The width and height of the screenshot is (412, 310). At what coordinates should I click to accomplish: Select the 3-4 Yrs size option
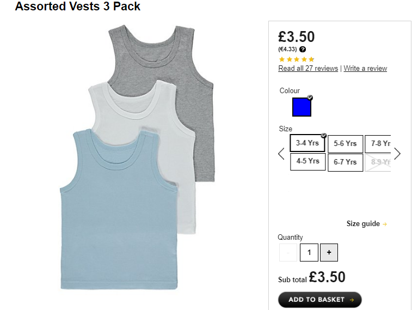[x=308, y=143]
